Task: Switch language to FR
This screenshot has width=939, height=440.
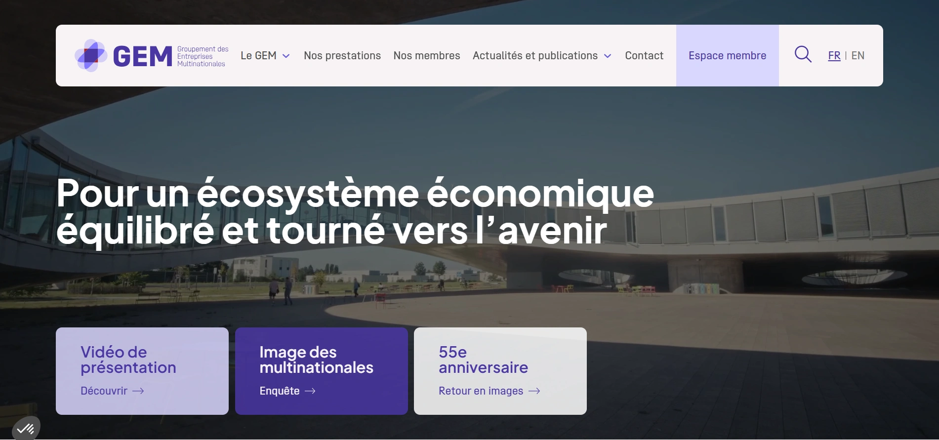Action: (x=834, y=56)
